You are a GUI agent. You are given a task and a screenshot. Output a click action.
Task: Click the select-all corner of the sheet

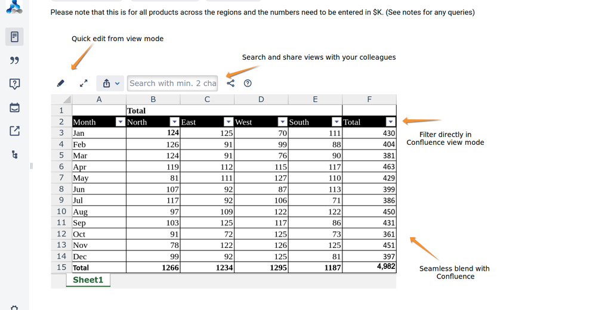[x=61, y=100]
